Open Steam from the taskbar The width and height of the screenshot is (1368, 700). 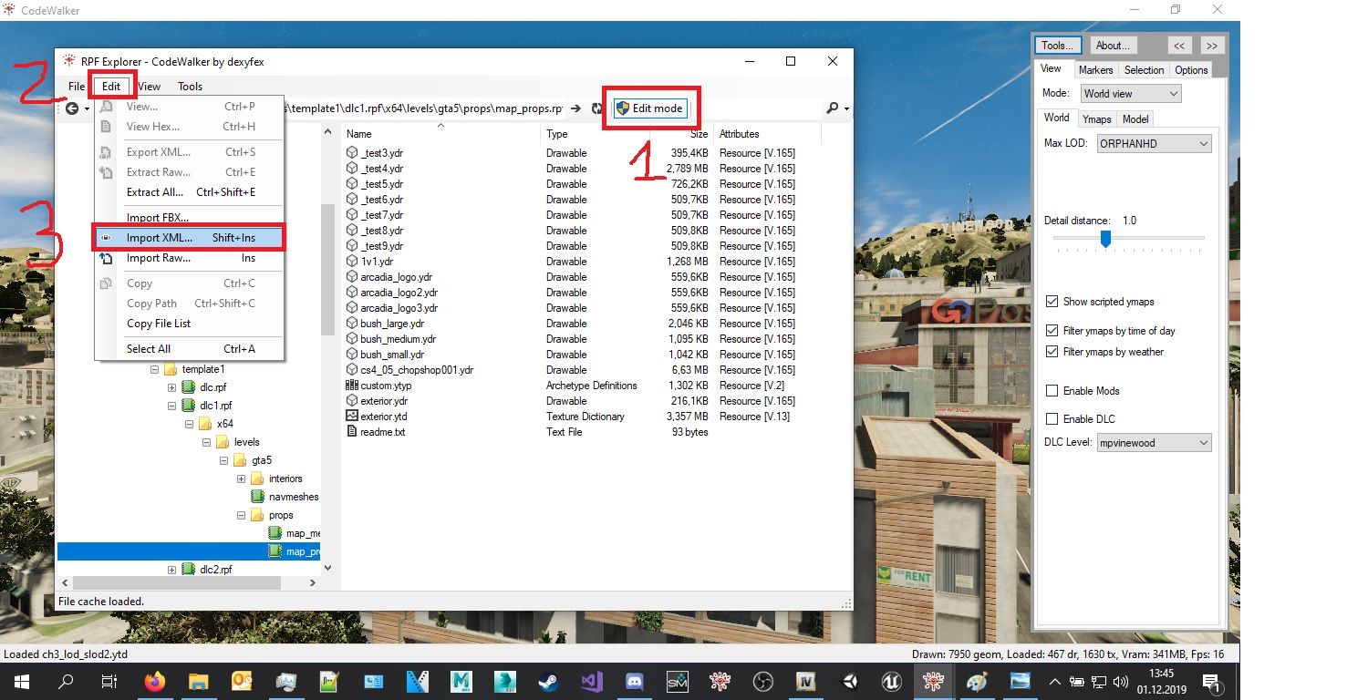coord(548,681)
